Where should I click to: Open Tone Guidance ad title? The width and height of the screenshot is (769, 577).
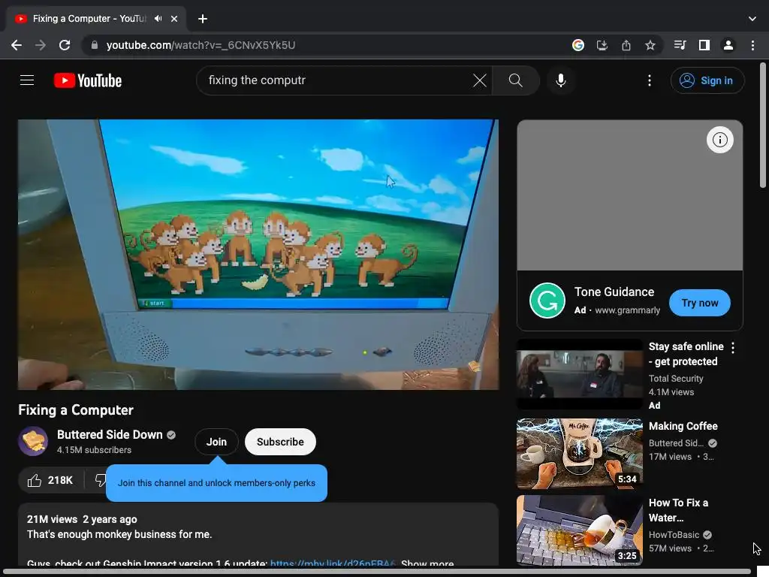(614, 292)
